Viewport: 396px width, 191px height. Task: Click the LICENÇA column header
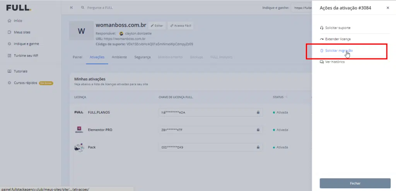pyautogui.click(x=80, y=97)
